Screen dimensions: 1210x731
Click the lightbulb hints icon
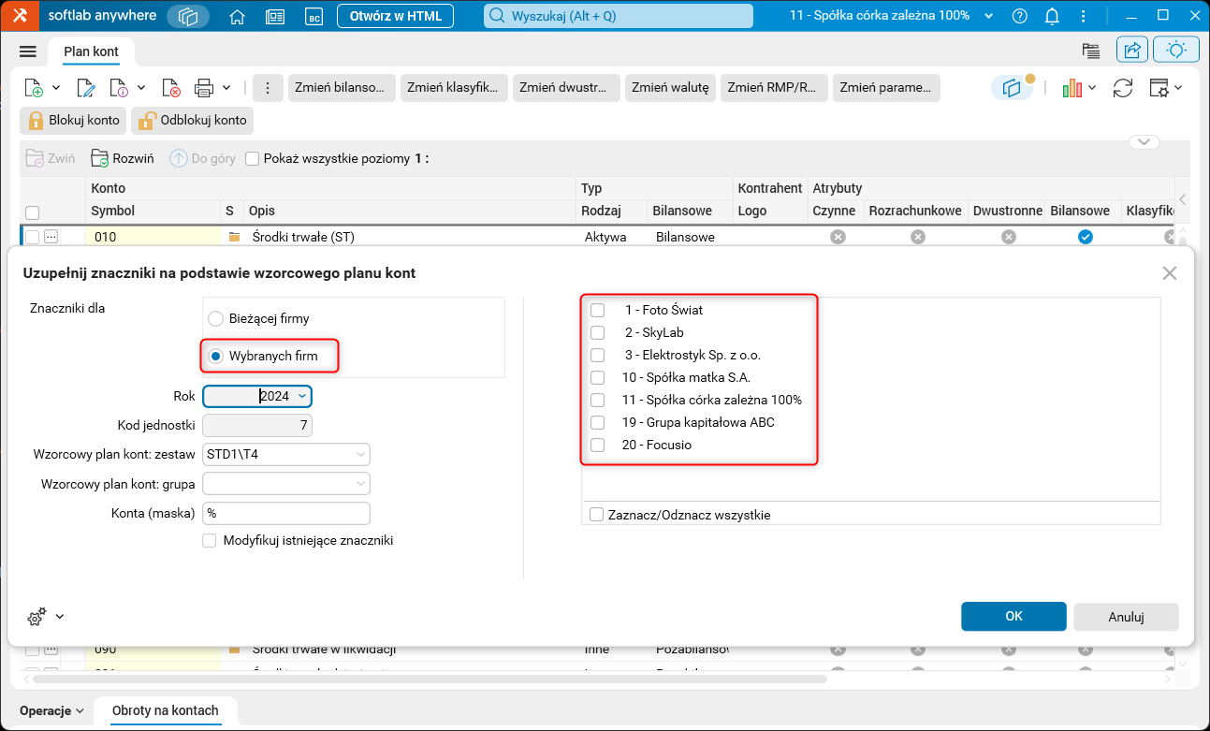point(1176,51)
